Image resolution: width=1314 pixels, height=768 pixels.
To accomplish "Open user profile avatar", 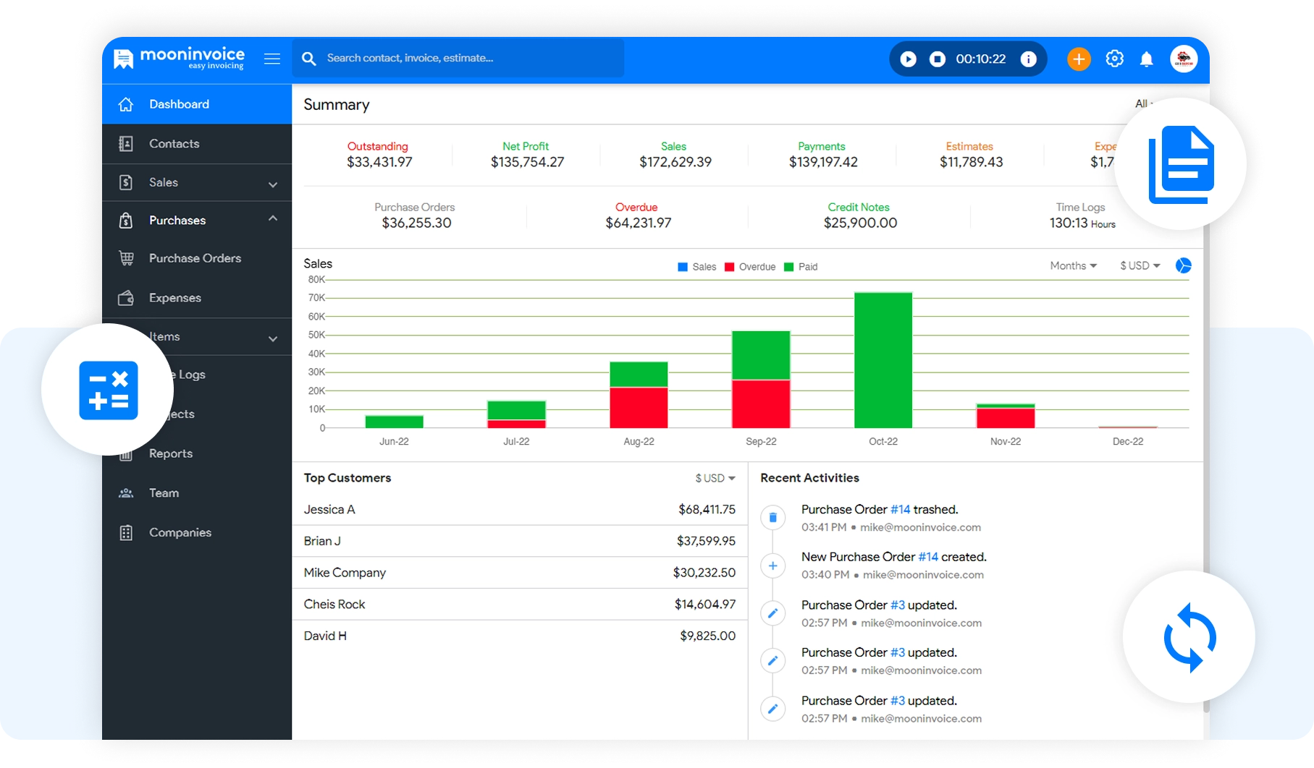I will (x=1184, y=59).
